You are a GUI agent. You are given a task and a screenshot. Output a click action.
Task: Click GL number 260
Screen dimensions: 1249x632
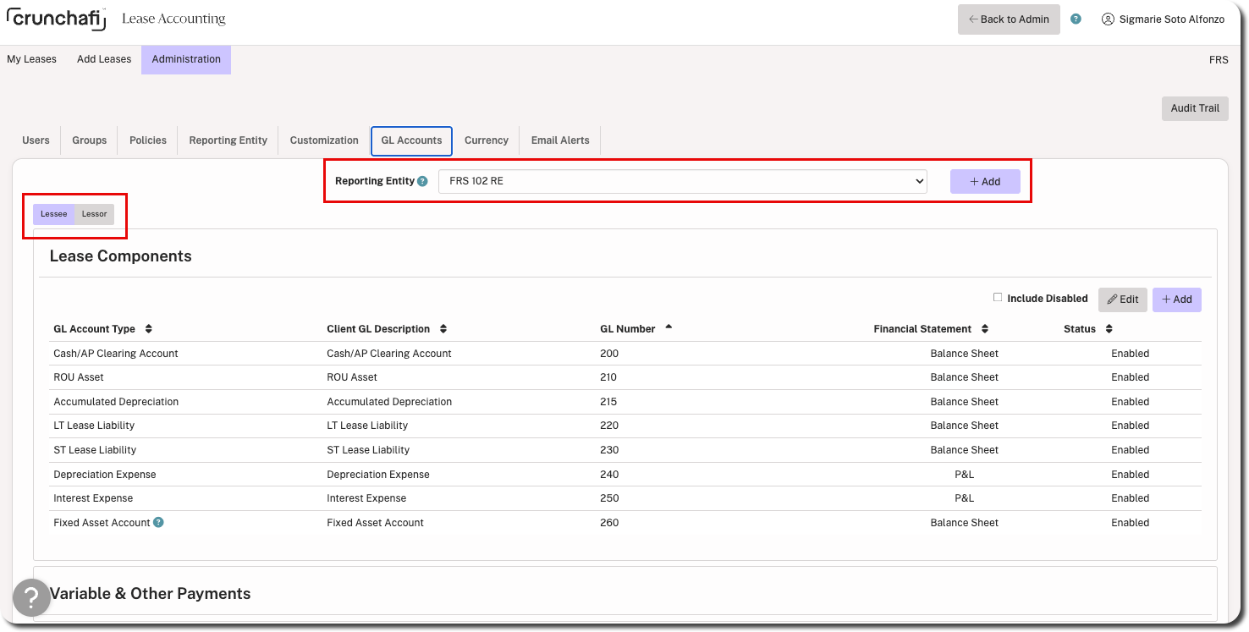tap(609, 523)
